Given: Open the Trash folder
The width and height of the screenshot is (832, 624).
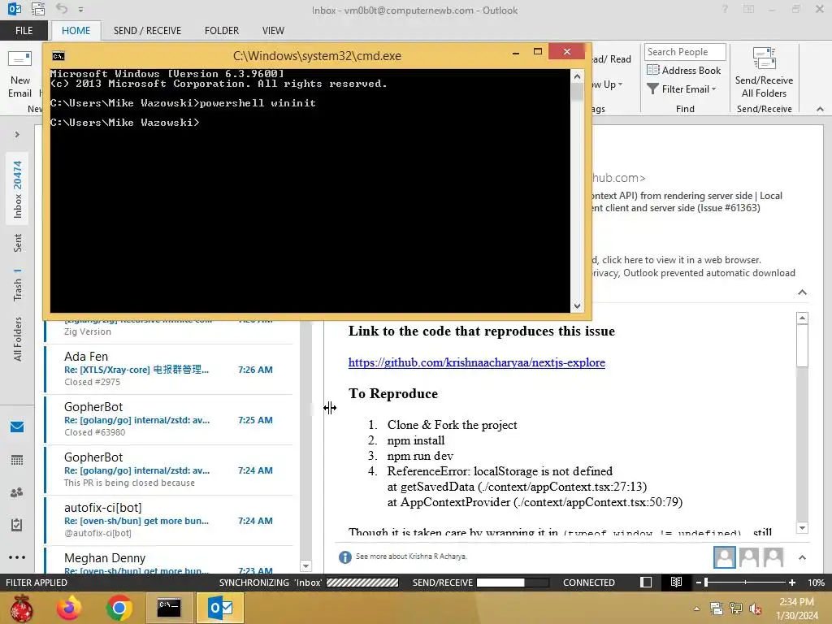Looking at the screenshot, I should pyautogui.click(x=18, y=285).
